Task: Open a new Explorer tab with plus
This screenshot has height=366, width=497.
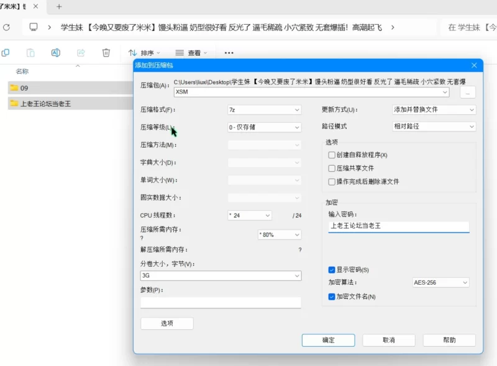Action: pos(59,7)
